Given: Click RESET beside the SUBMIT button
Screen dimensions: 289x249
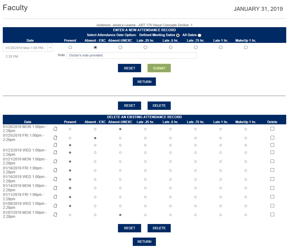Looking at the screenshot, I should click(x=130, y=68).
